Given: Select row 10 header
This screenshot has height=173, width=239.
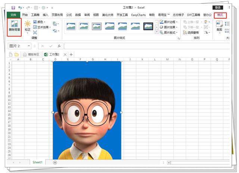Looking at the screenshot, I should tap(9, 96).
